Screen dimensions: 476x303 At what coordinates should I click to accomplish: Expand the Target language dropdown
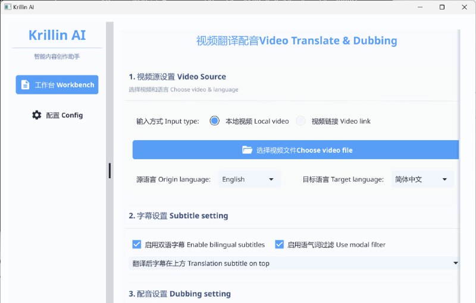(x=422, y=179)
